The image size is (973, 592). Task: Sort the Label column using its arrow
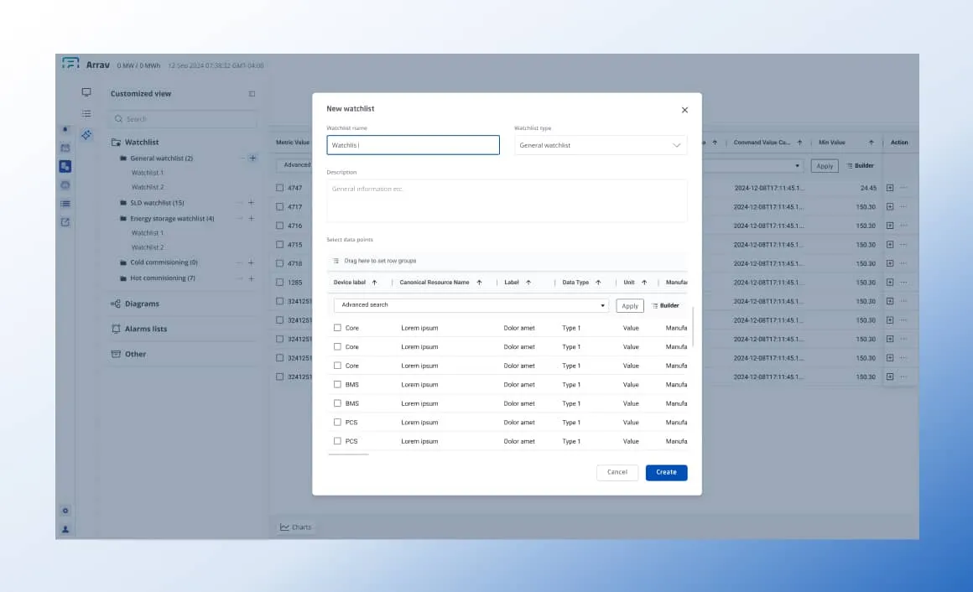pyautogui.click(x=528, y=283)
